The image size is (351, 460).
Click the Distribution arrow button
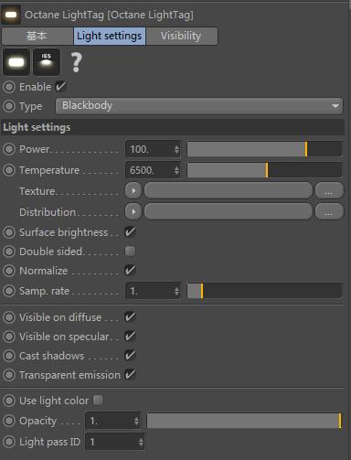[133, 211]
